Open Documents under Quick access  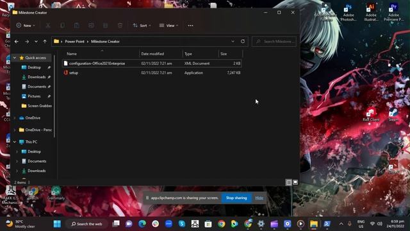click(37, 87)
